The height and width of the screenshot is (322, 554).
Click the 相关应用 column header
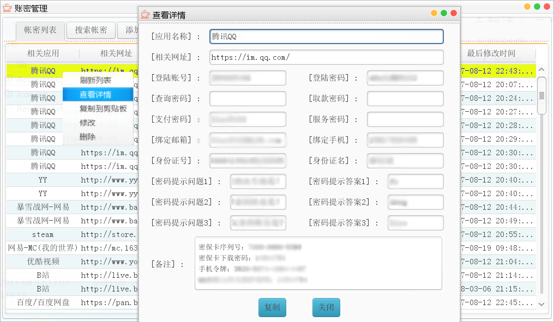[43, 53]
